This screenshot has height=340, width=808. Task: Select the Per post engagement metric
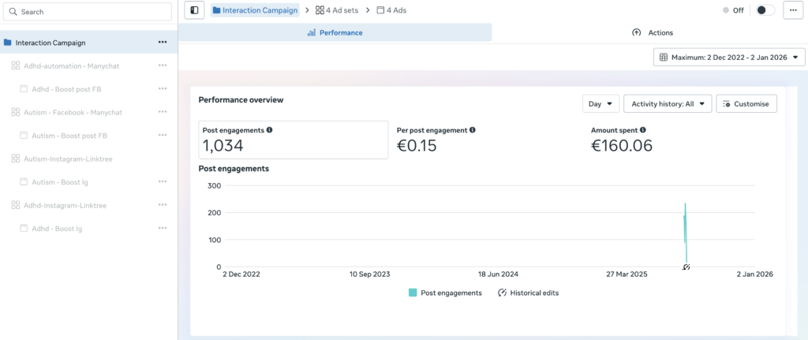[x=488, y=140]
